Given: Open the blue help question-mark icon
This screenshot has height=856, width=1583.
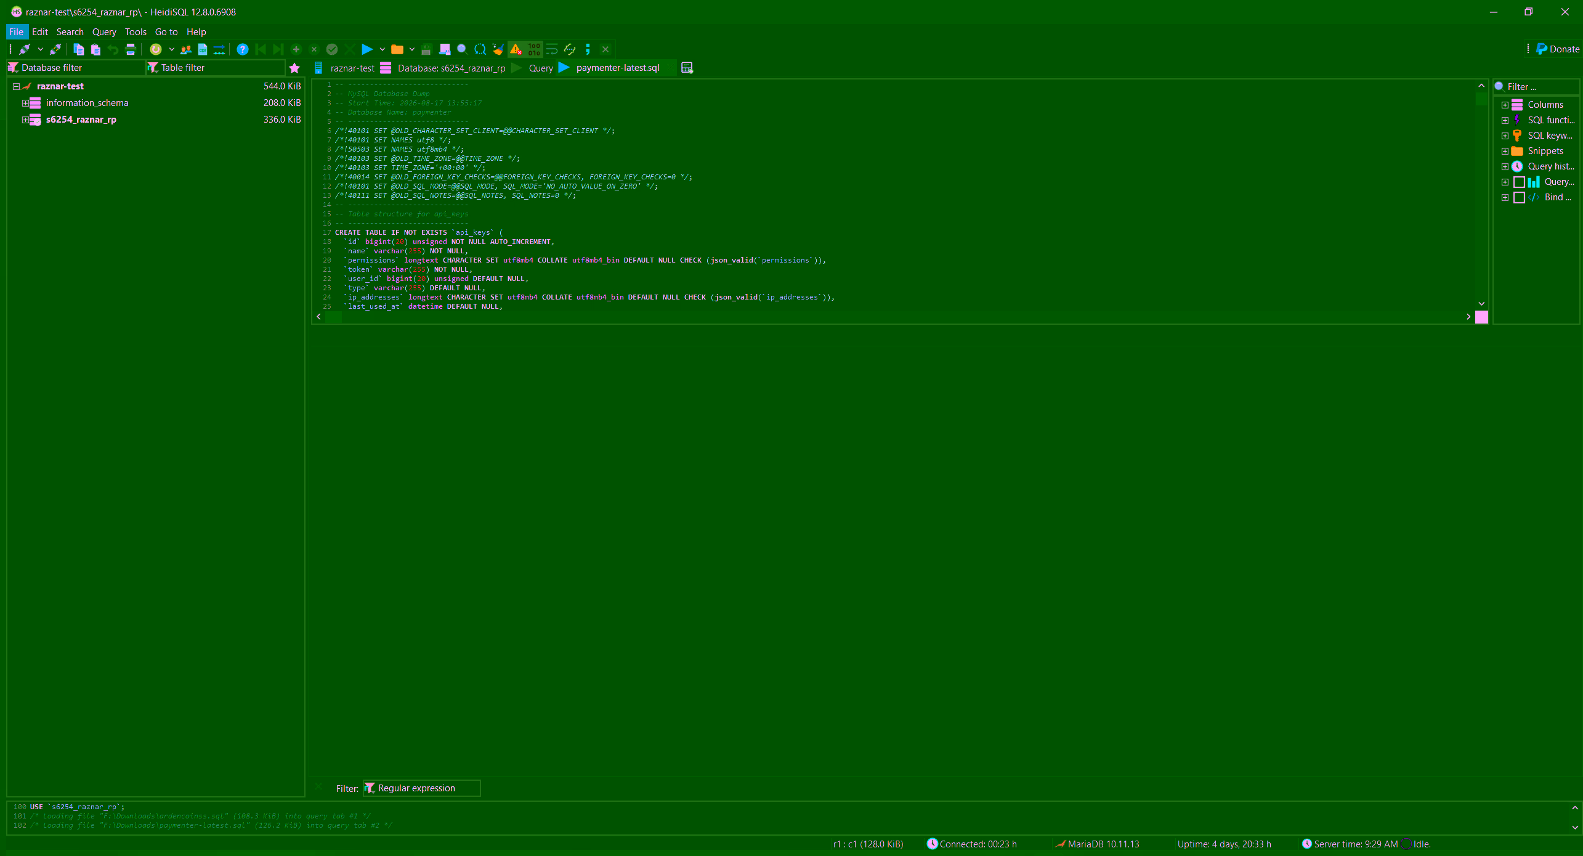Looking at the screenshot, I should 243,49.
